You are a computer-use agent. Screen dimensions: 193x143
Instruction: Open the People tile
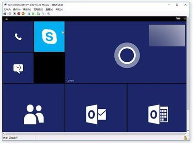coord(34,108)
